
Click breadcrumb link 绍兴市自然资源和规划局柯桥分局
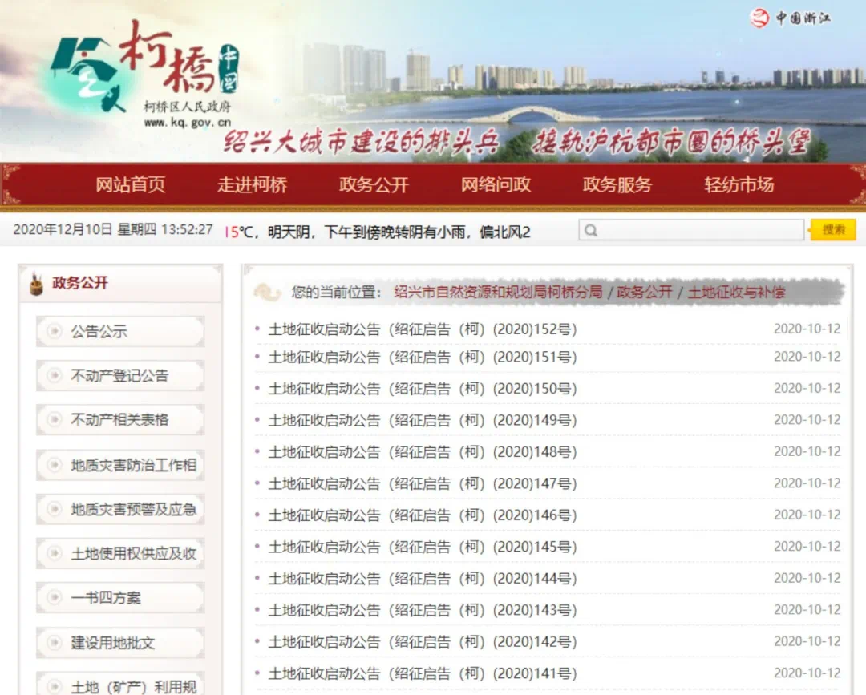pyautogui.click(x=497, y=293)
